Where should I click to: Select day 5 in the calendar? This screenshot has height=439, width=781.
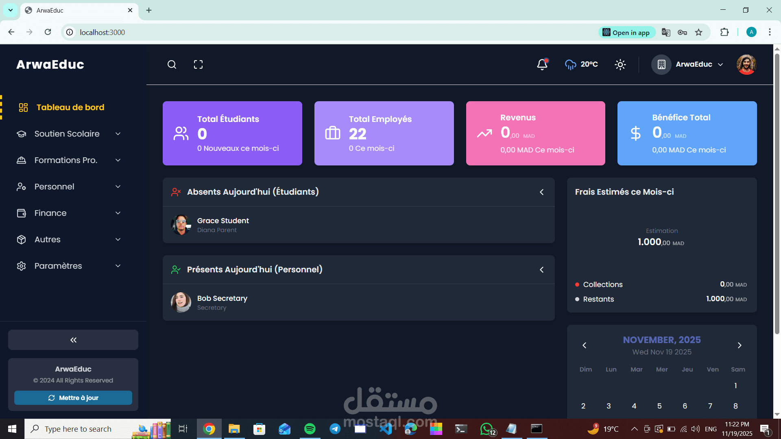[x=659, y=406]
